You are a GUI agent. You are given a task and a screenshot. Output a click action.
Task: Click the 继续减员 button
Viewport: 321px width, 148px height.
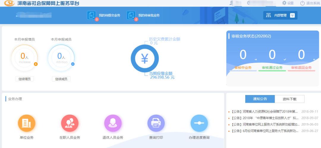(x=61, y=79)
